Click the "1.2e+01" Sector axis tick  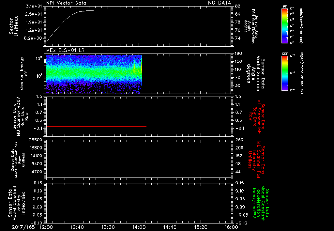pyautogui.click(x=34, y=30)
